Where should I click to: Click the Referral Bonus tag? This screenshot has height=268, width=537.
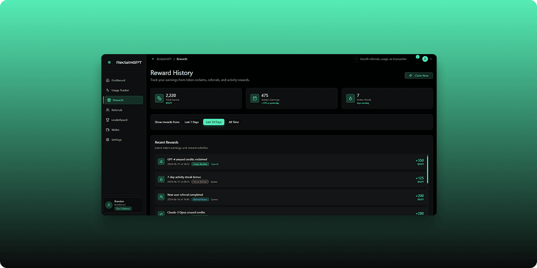click(200, 199)
